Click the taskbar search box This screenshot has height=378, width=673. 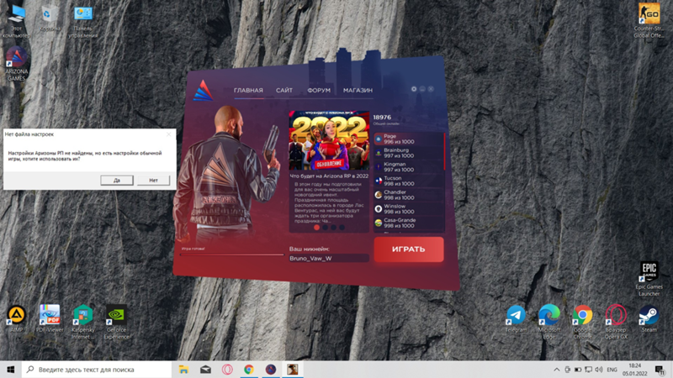pyautogui.click(x=97, y=370)
